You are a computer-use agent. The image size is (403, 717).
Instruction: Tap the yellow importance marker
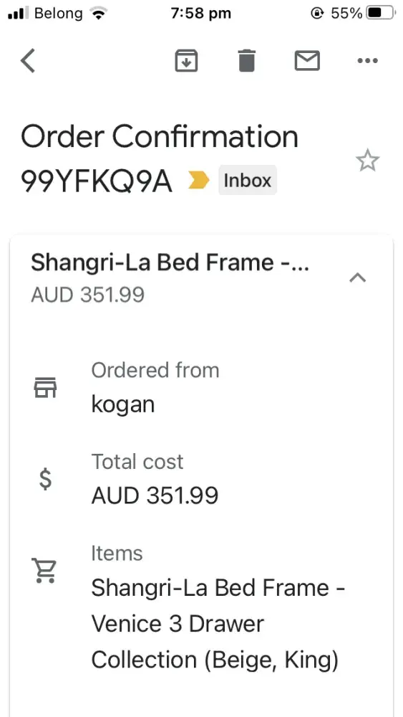click(199, 181)
